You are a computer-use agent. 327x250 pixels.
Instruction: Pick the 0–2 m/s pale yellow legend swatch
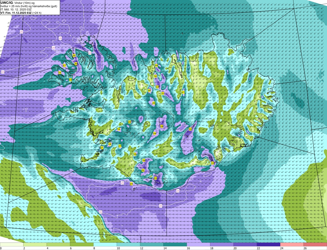pos(12,245)
